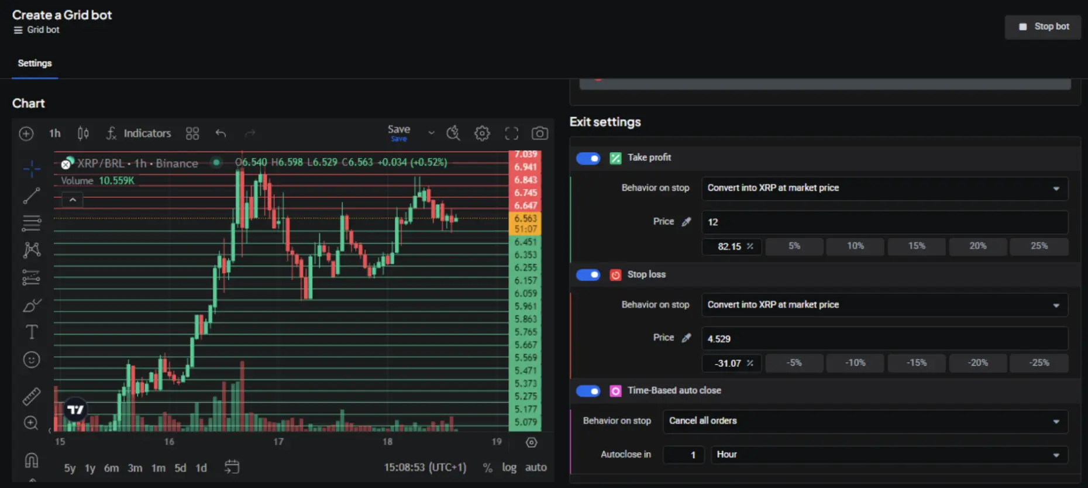Open the emoji icons tool
This screenshot has width=1088, height=488.
(32, 359)
